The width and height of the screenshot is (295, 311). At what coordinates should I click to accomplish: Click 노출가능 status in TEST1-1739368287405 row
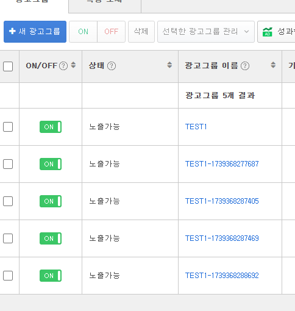click(104, 201)
